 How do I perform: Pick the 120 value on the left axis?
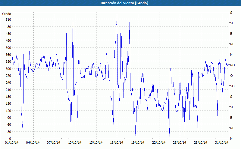(x=8, y=110)
